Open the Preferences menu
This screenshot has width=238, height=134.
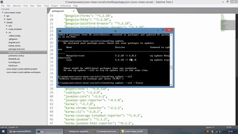tap(65, 6)
